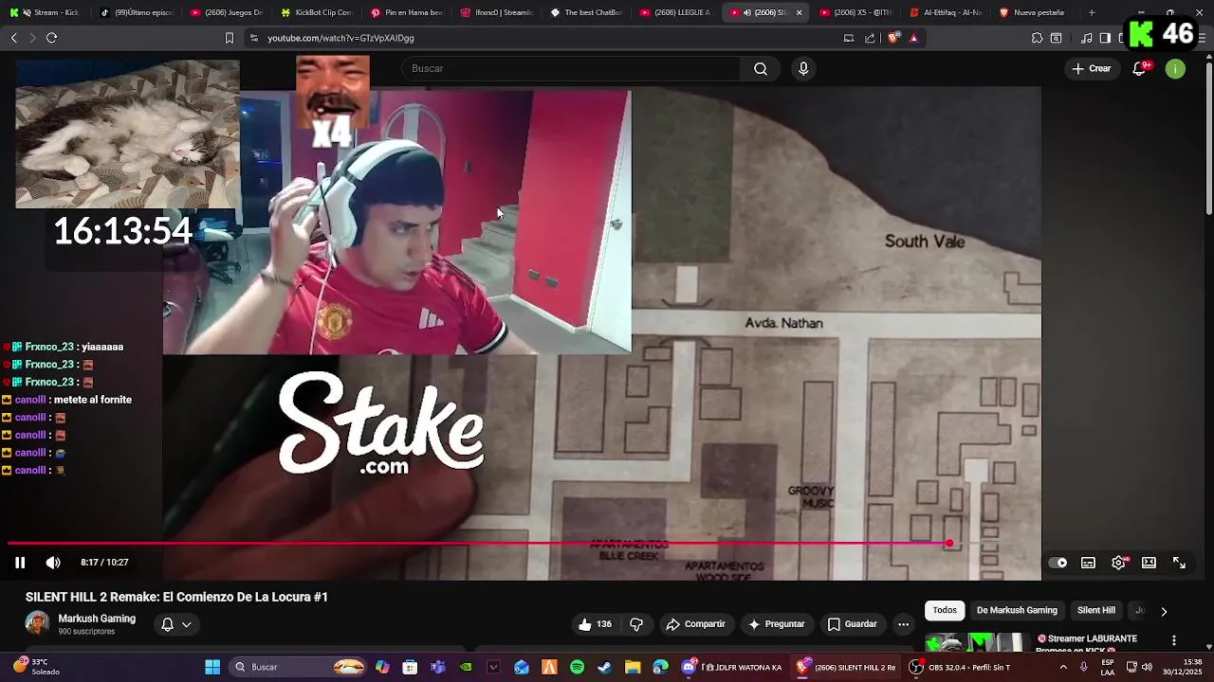This screenshot has width=1214, height=682.
Task: Open Brave Shields lion icon
Action: (x=893, y=38)
